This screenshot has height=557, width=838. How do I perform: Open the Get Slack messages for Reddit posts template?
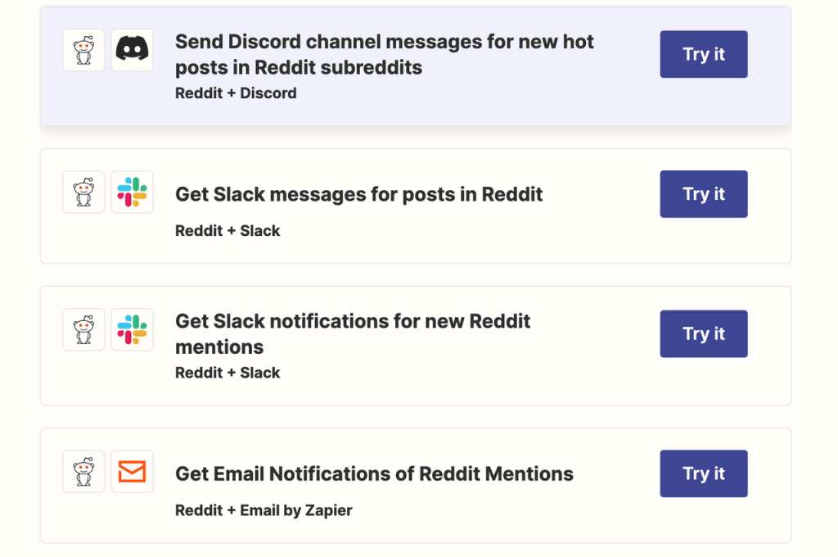coord(358,194)
